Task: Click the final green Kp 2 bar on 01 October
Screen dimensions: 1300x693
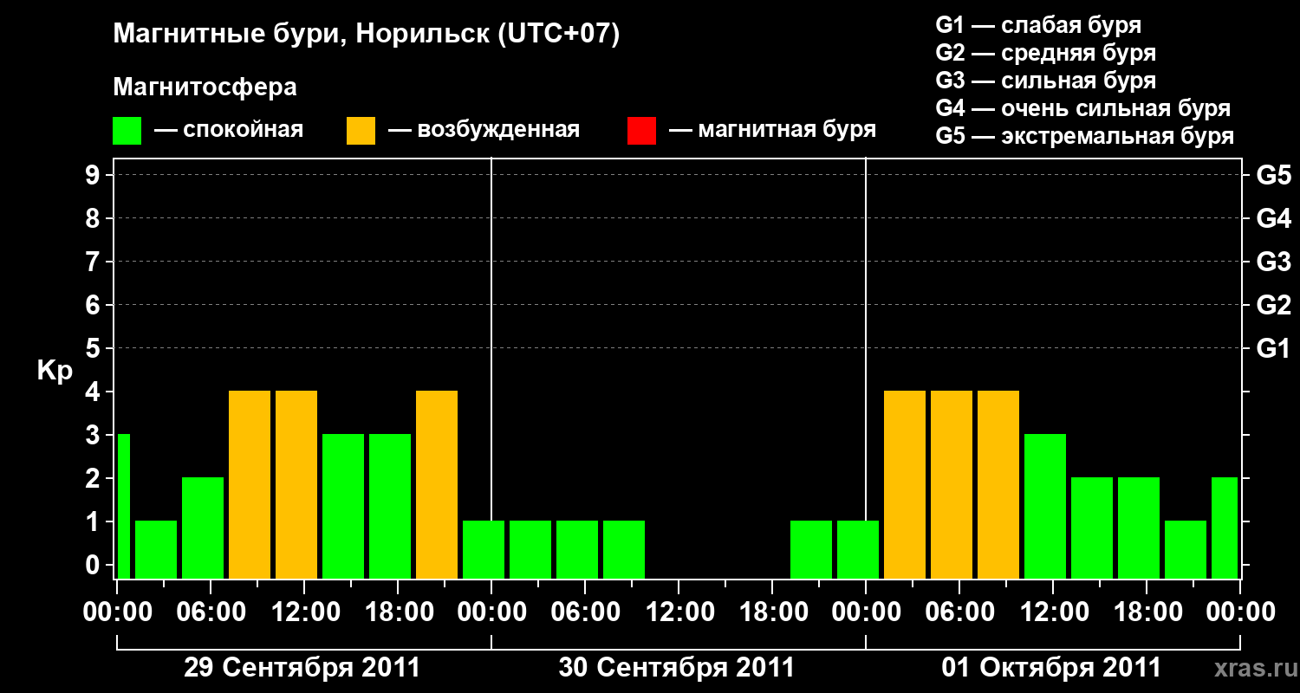Action: point(1225,528)
